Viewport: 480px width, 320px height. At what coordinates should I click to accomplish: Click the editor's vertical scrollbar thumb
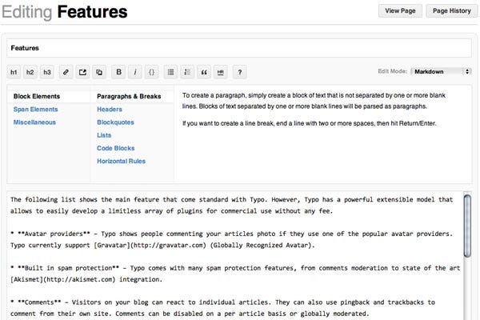point(467,226)
